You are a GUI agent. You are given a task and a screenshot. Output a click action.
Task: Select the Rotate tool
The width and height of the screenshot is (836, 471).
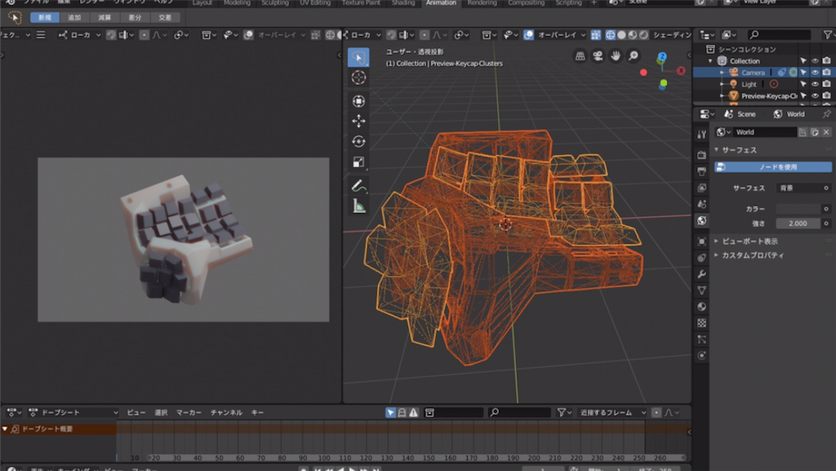[x=358, y=142]
